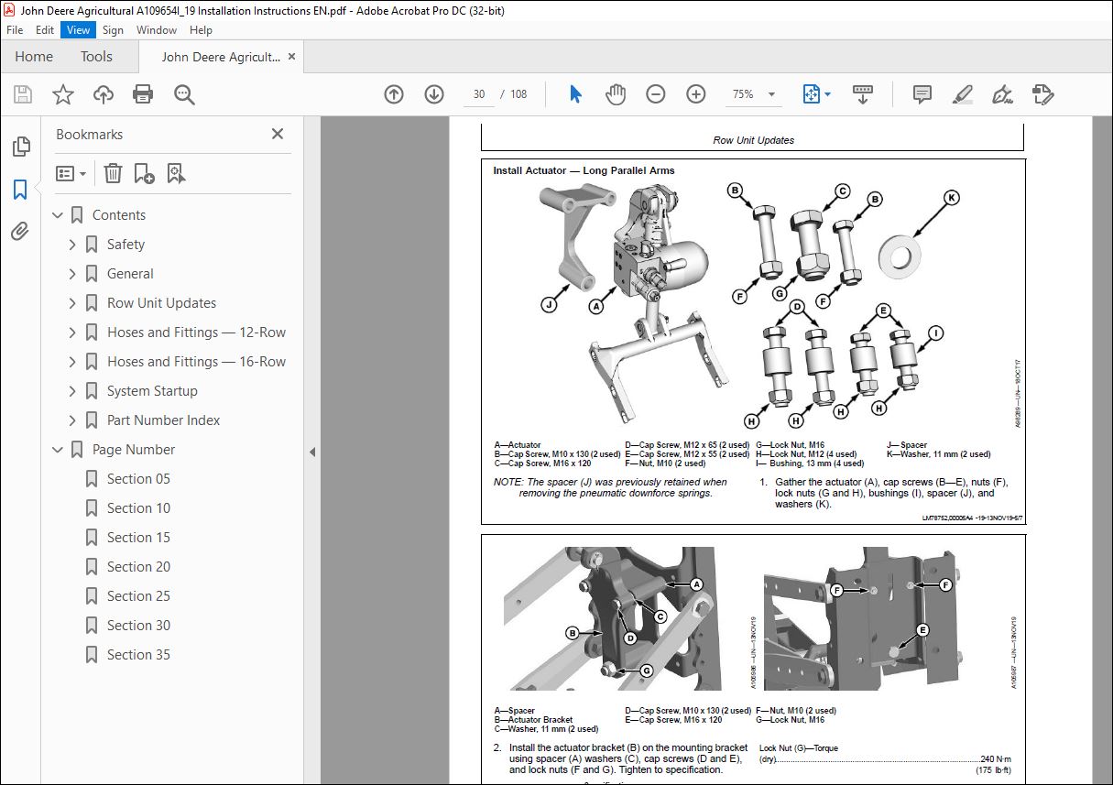The width and height of the screenshot is (1113, 785).
Task: Expand the Row Unit Updates bookmark
Action: click(73, 303)
